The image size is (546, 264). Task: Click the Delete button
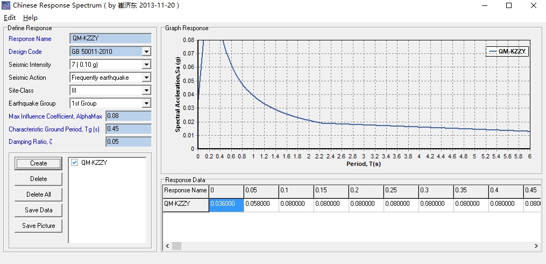(39, 179)
